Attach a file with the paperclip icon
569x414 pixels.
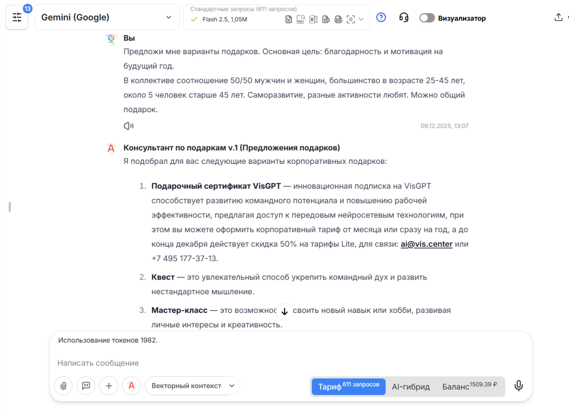(x=63, y=386)
